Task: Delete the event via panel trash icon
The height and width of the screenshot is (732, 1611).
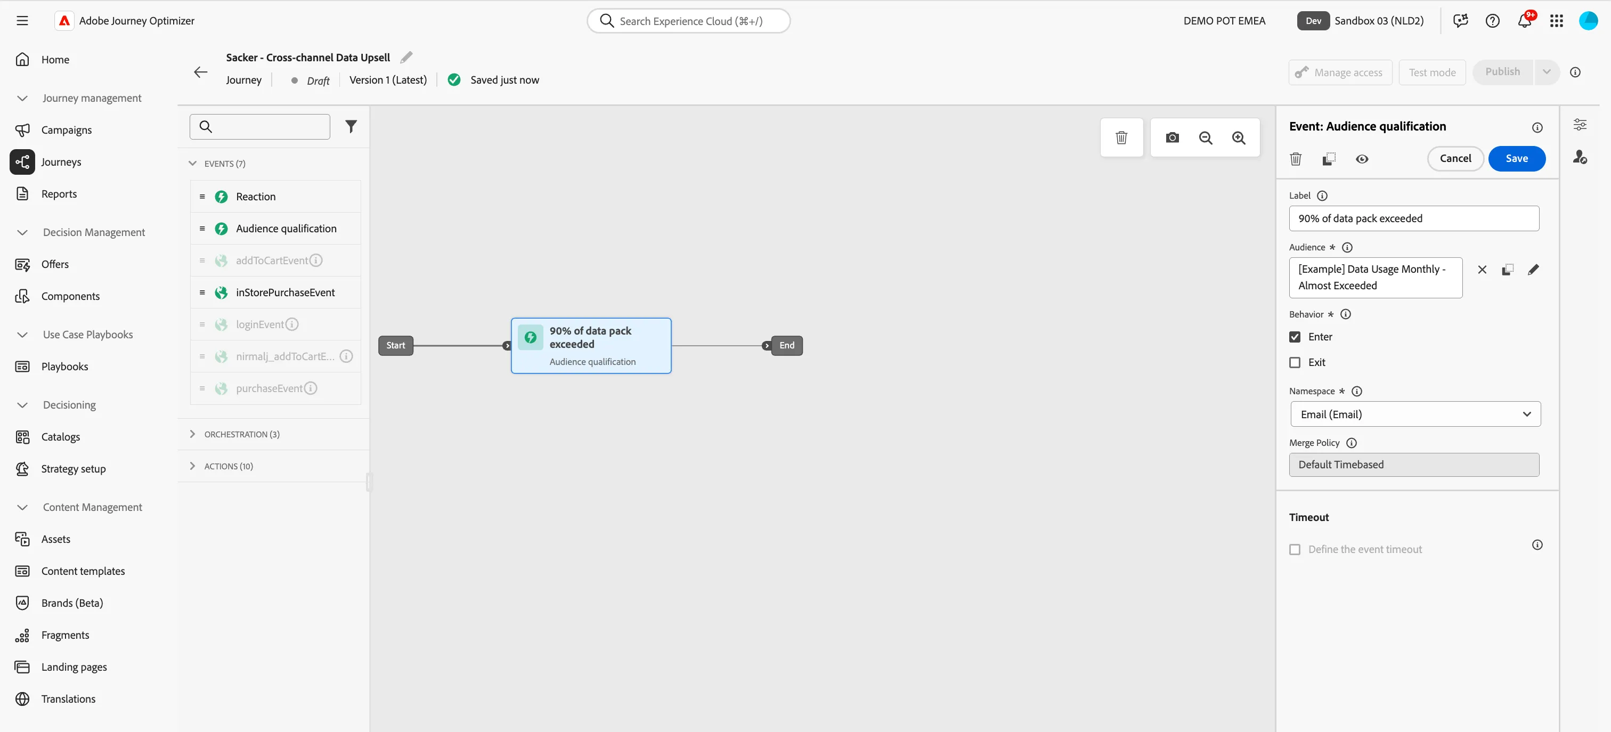Action: 1296,159
